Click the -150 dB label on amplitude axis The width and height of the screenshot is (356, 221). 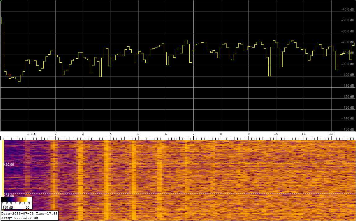(348, 129)
